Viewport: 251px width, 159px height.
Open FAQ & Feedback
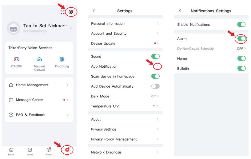[39, 115]
